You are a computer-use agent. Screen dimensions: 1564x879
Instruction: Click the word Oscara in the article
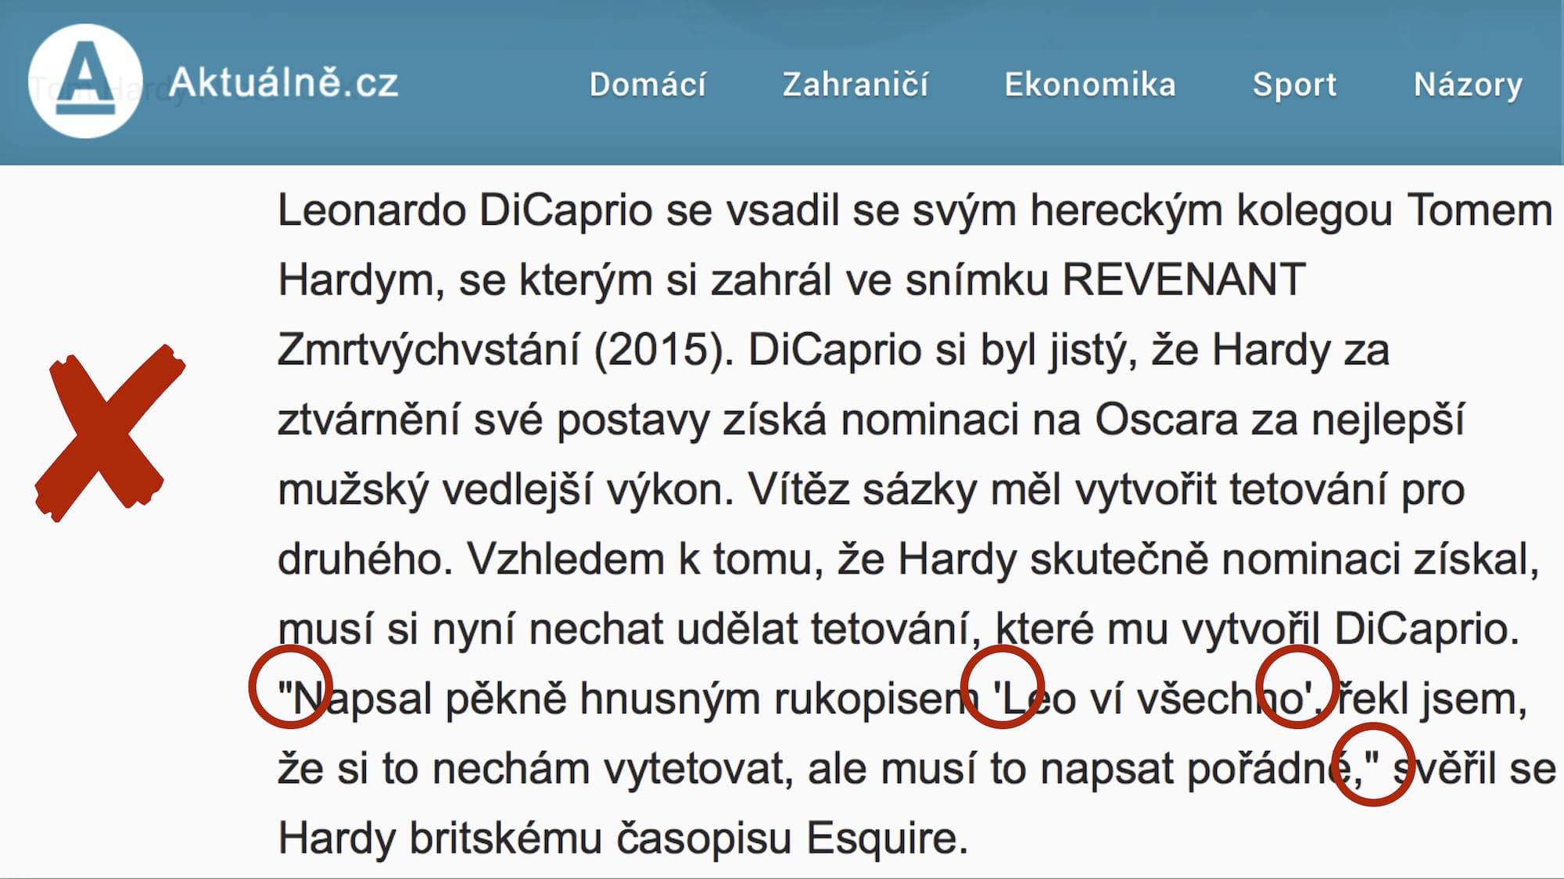tap(1166, 420)
